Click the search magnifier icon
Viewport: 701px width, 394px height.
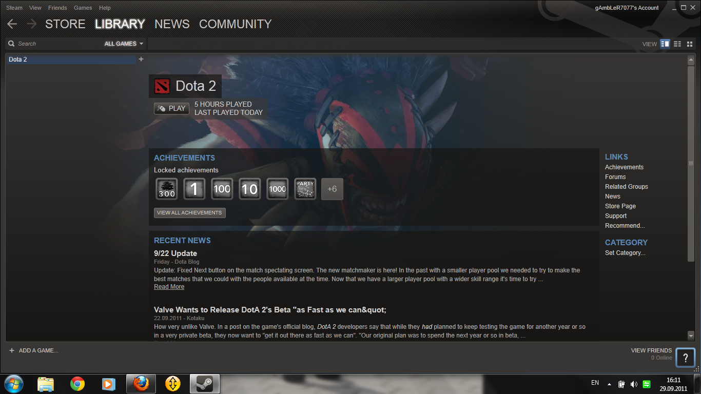(11, 44)
